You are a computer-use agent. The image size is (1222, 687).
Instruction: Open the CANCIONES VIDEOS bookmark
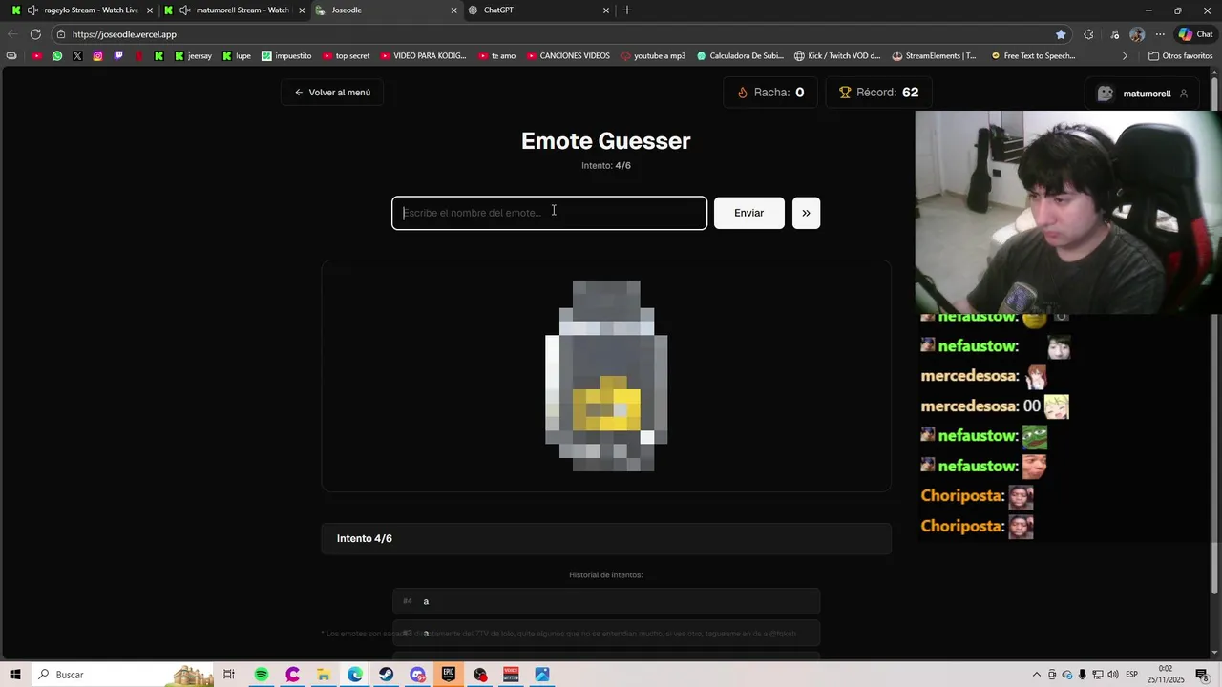tap(568, 55)
